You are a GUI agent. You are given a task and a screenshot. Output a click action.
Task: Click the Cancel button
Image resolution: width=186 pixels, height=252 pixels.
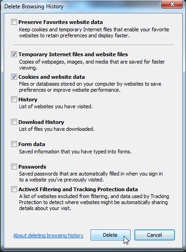tap(155, 235)
